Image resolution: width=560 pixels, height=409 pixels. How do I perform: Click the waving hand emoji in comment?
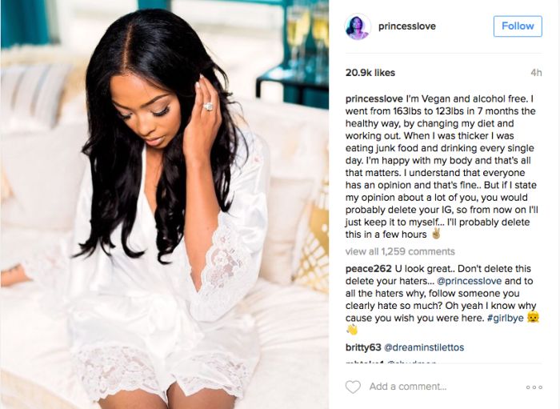click(352, 329)
